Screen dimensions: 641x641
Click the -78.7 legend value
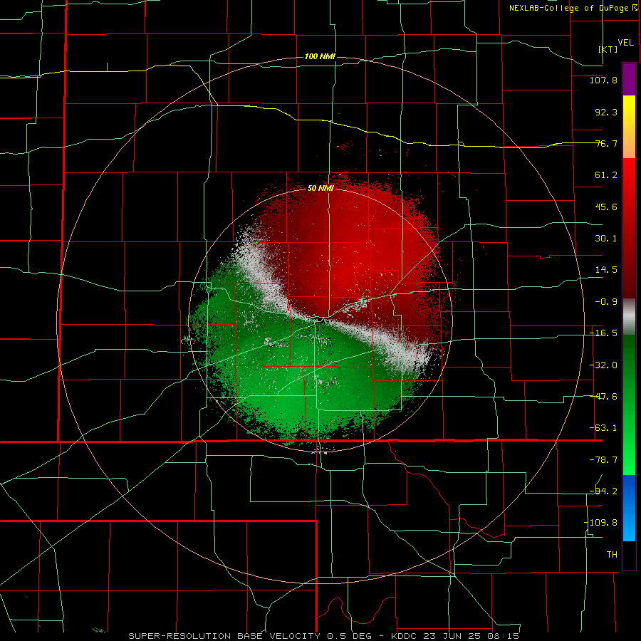603,460
